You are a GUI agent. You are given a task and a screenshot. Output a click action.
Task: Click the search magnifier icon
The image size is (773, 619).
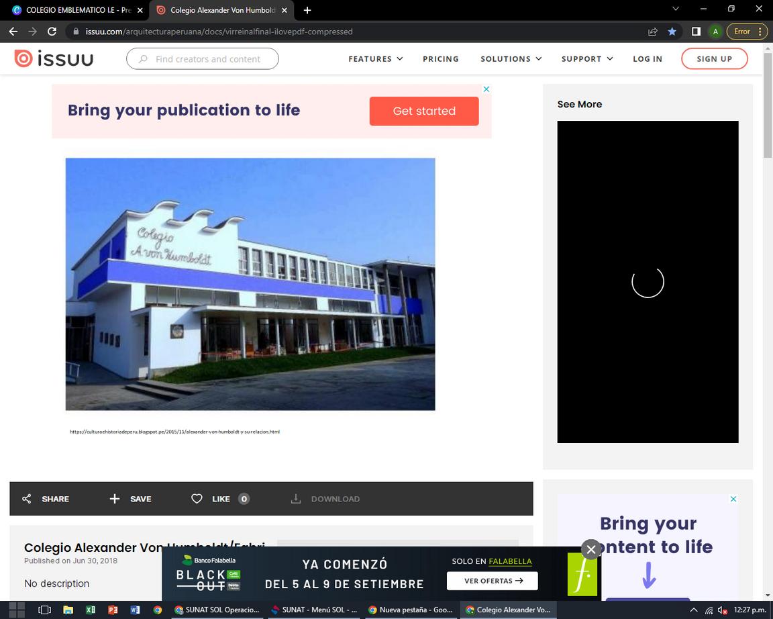(143, 58)
